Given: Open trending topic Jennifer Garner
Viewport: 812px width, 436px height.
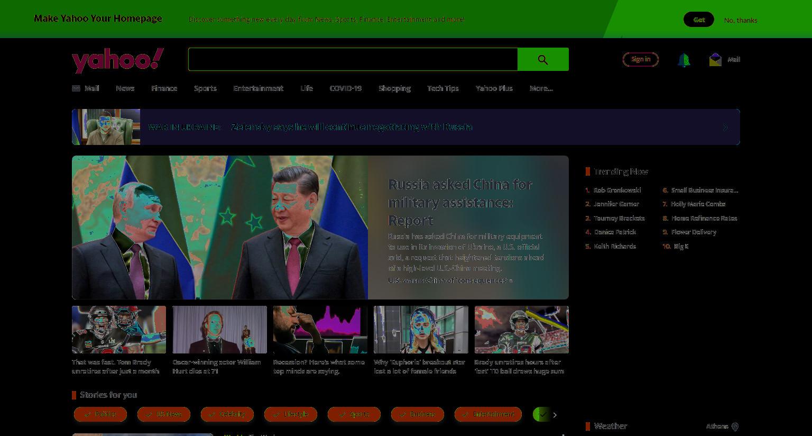Looking at the screenshot, I should pos(616,204).
